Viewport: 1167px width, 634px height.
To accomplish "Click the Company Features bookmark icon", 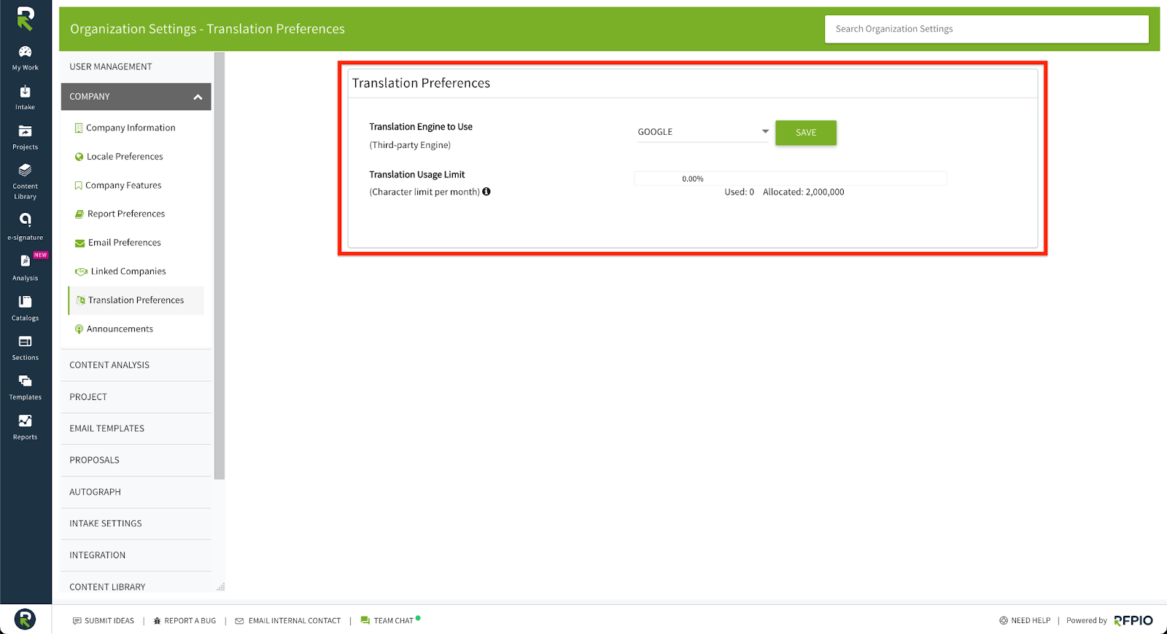I will 78,186.
